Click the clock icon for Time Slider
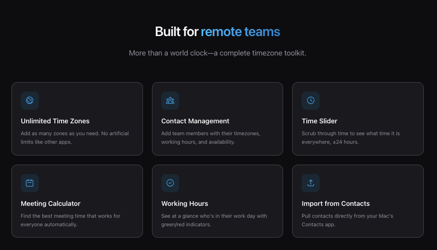Viewport: 437px width, 250px height. click(x=311, y=100)
